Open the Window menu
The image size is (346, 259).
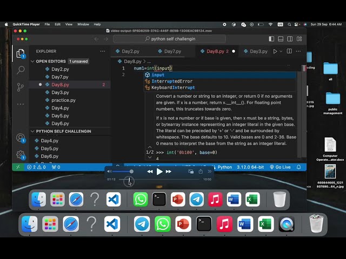coord(83,24)
